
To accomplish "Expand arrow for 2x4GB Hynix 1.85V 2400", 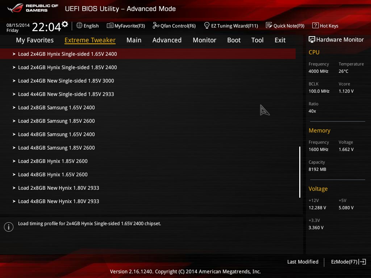I will (x=14, y=67).
